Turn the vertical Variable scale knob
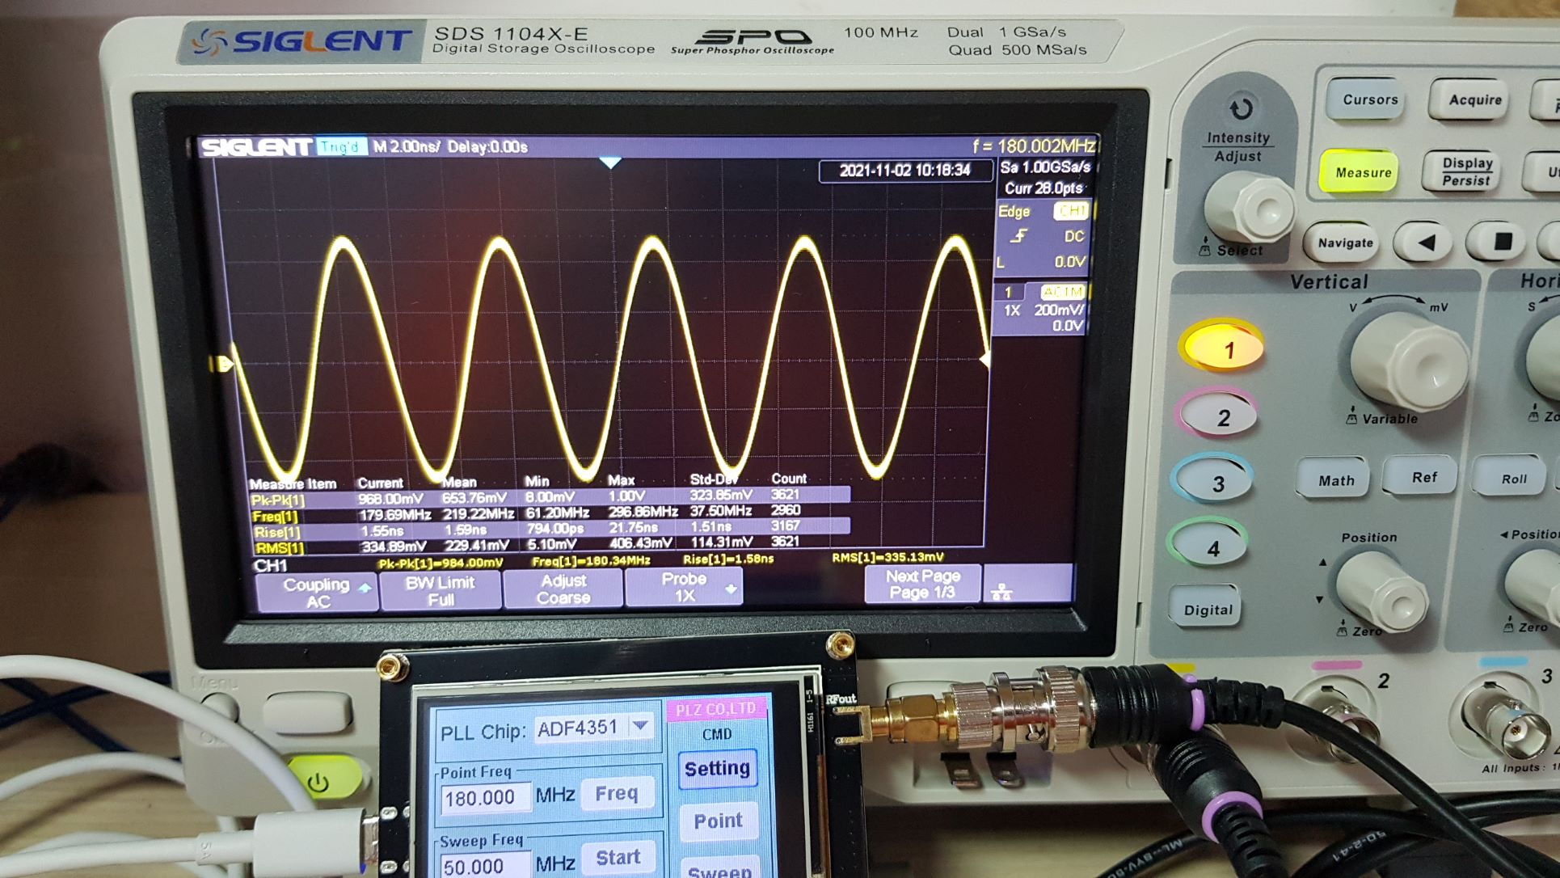Viewport: 1560px width, 878px height. click(1408, 361)
